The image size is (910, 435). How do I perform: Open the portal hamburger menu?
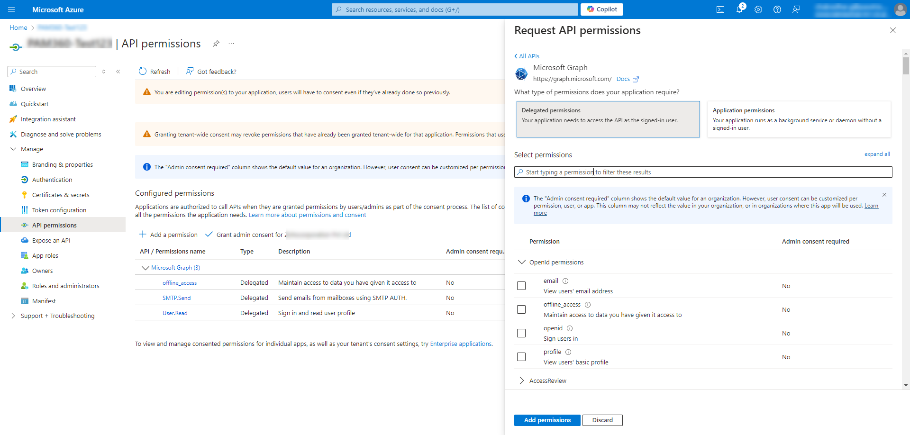[11, 9]
